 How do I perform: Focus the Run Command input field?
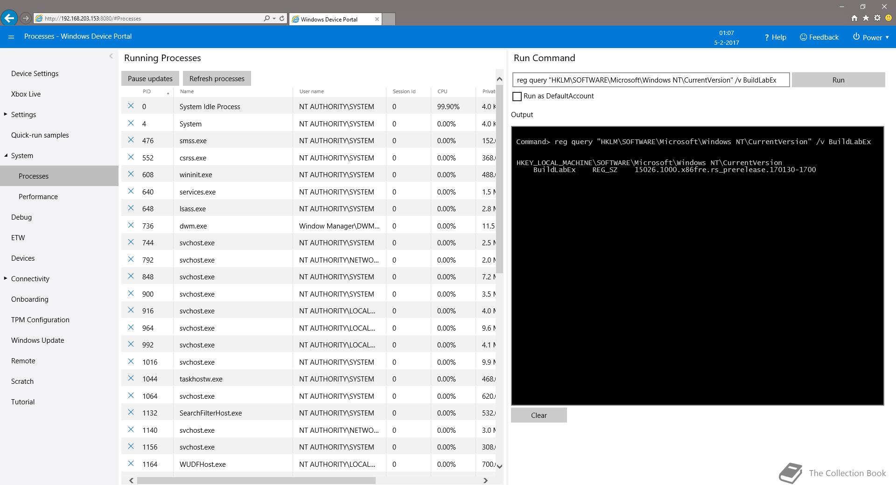pyautogui.click(x=651, y=80)
